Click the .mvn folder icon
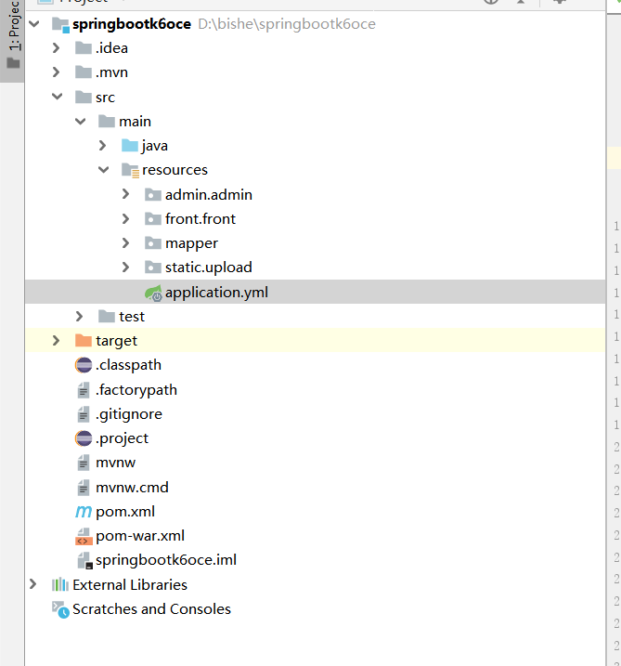Screen dimensions: 621x666 84,72
